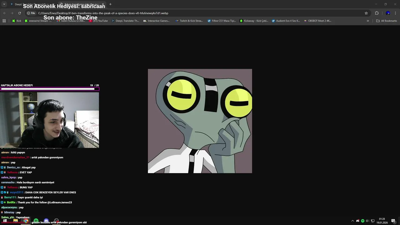The height and width of the screenshot is (225, 400).
Task: Open the volume speaker tray icon
Action: tap(367, 221)
